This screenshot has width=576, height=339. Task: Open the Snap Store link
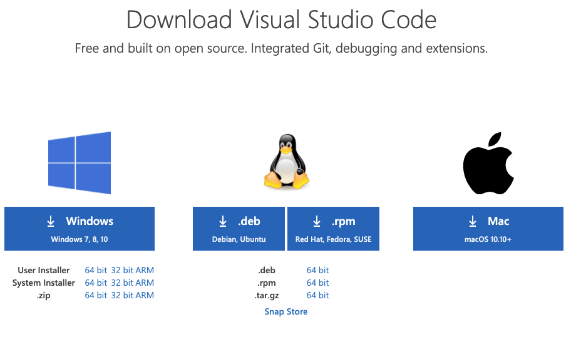[x=286, y=312]
